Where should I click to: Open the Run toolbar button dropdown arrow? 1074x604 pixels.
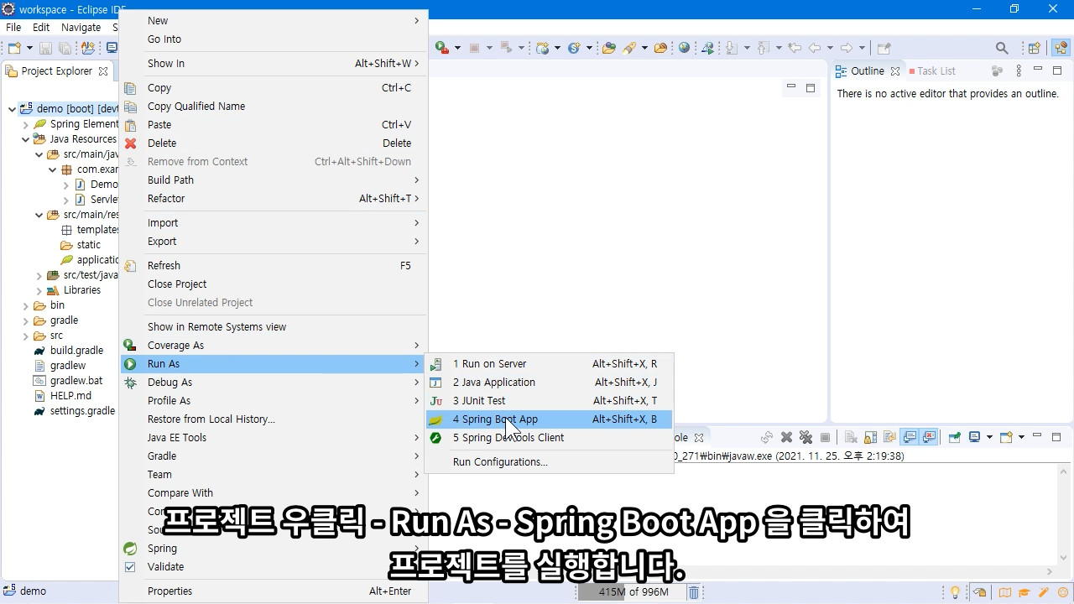457,48
